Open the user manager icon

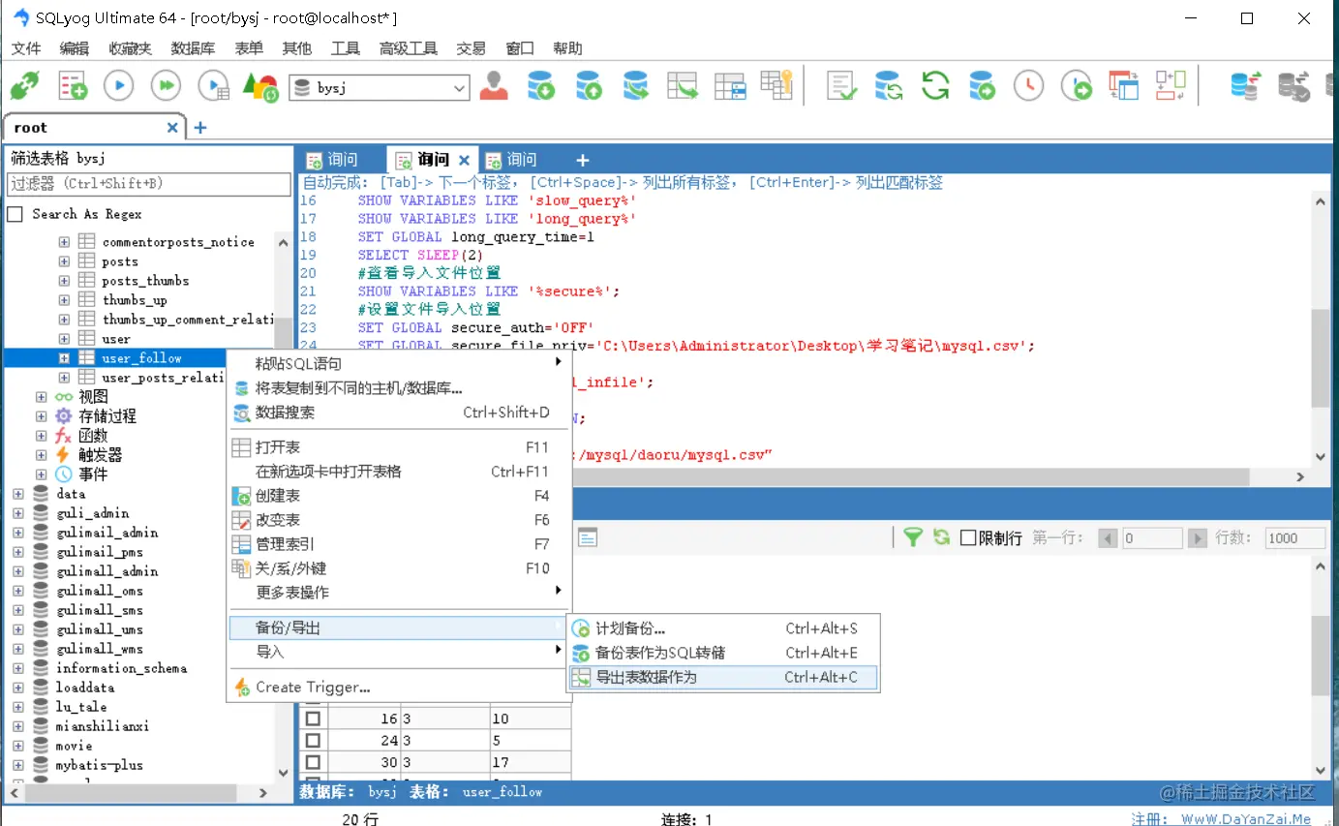coord(494,85)
